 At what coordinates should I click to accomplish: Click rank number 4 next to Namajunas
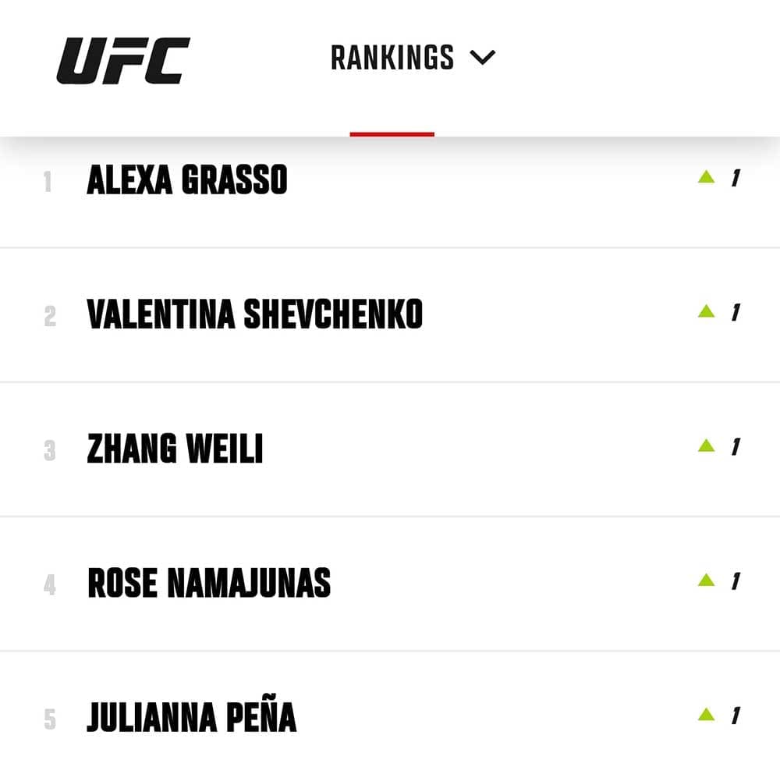50,585
